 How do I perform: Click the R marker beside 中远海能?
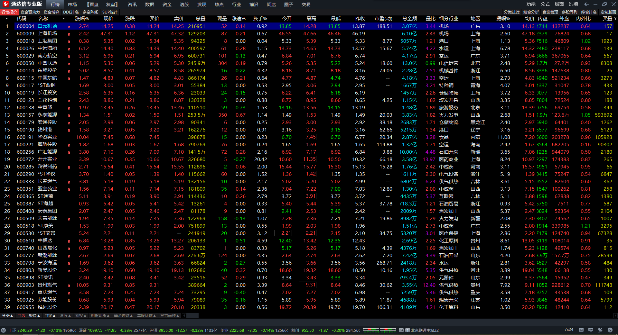(x=69, y=49)
